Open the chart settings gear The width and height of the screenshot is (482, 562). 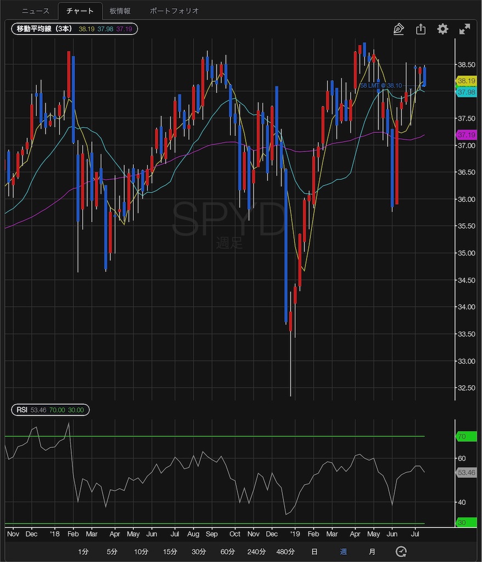443,29
